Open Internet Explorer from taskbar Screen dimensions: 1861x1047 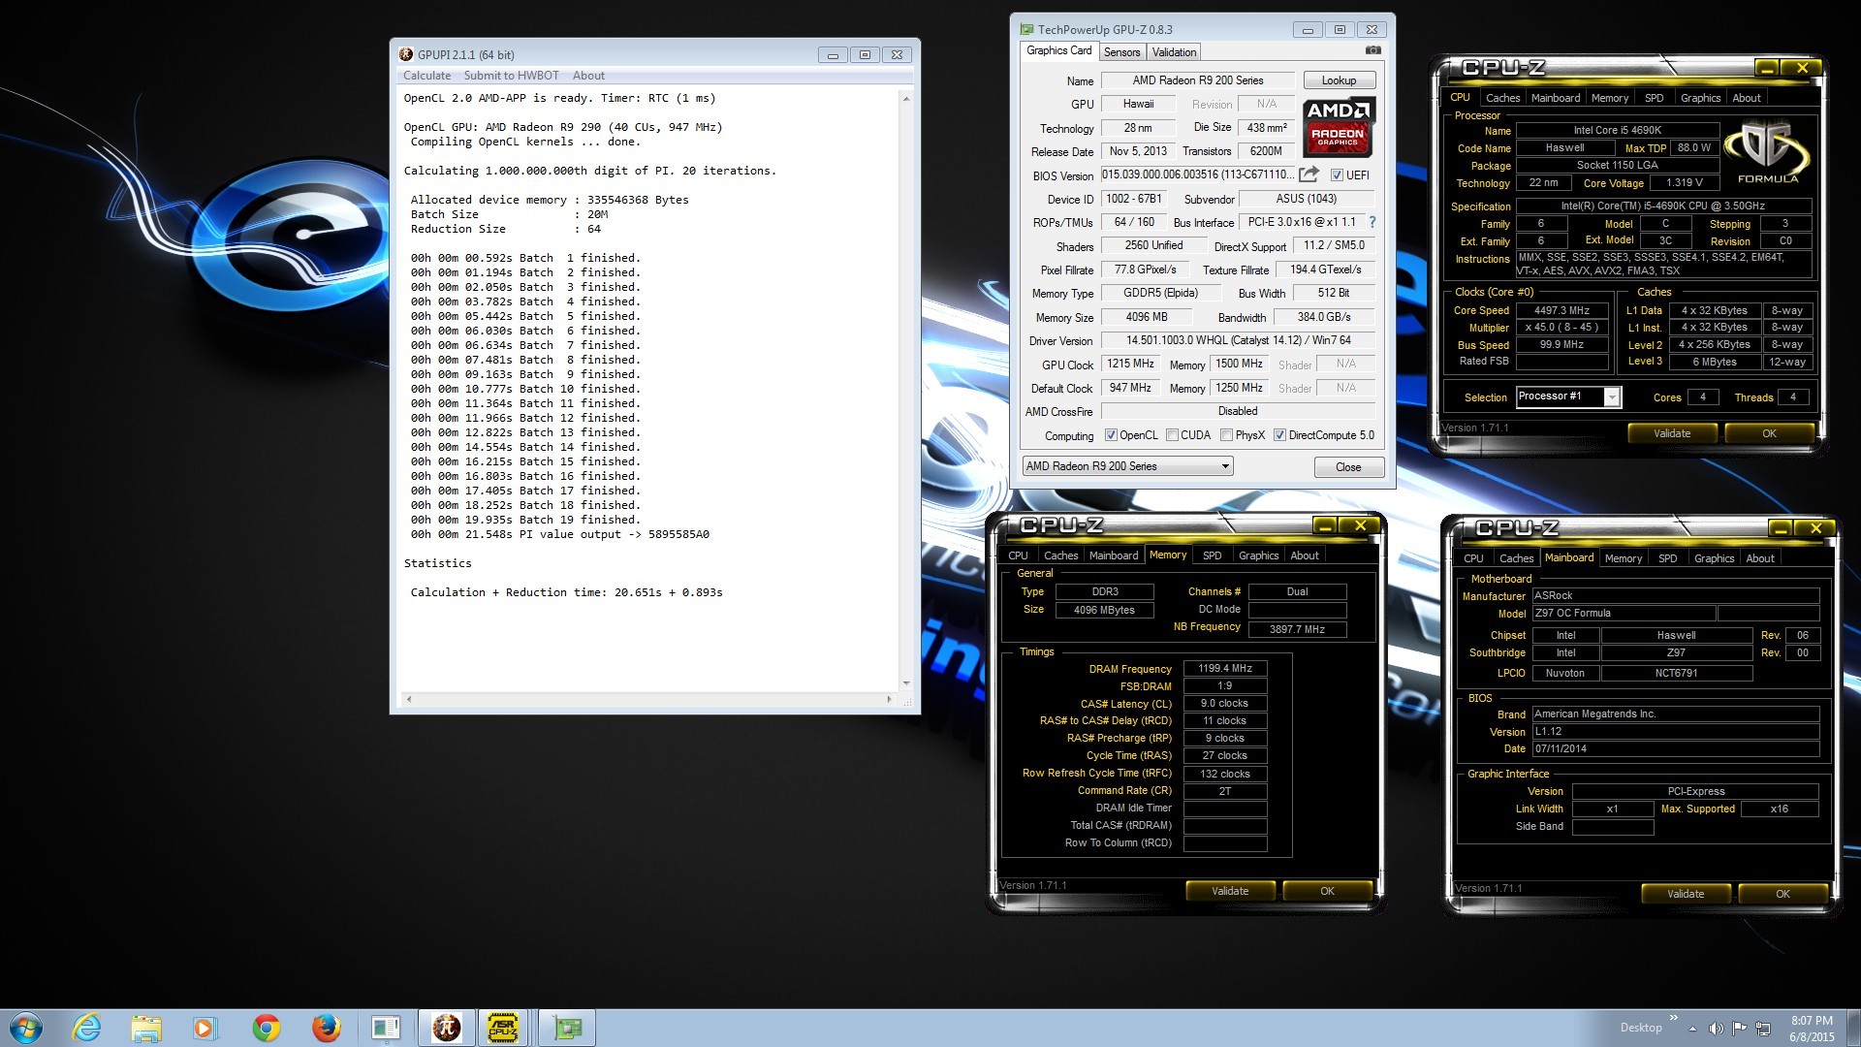point(87,1028)
